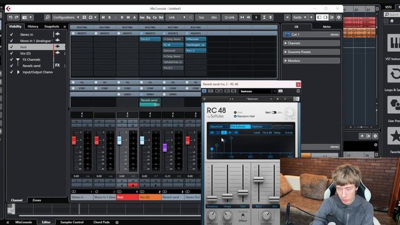Click the Beat channel fader
This screenshot has height=225, width=400.
[x=119, y=140]
